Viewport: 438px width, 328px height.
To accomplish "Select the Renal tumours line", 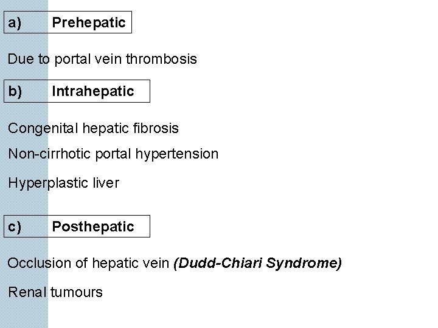I will point(55,292).
